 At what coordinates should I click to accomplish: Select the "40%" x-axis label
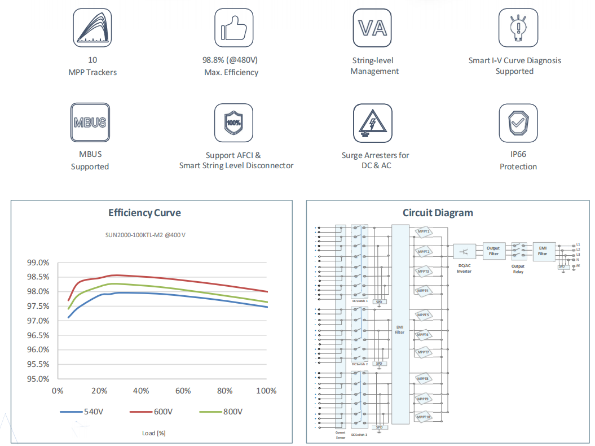141,391
